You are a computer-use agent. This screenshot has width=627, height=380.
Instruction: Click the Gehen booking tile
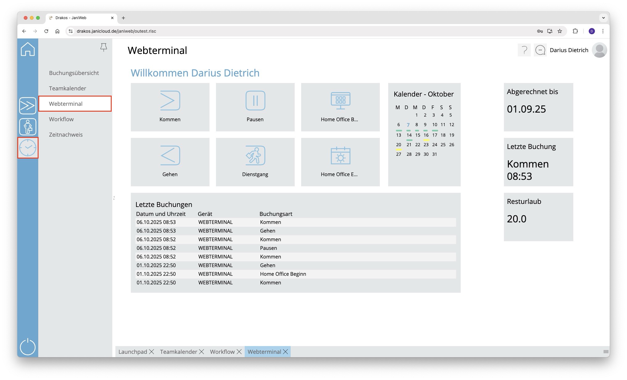(170, 162)
